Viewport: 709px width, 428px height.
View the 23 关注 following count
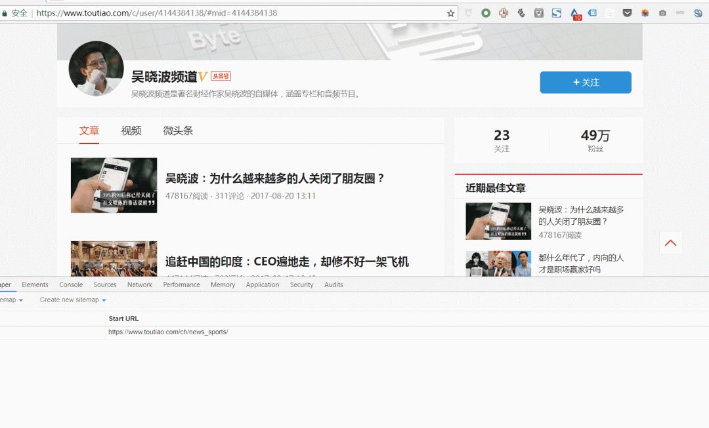tap(502, 140)
